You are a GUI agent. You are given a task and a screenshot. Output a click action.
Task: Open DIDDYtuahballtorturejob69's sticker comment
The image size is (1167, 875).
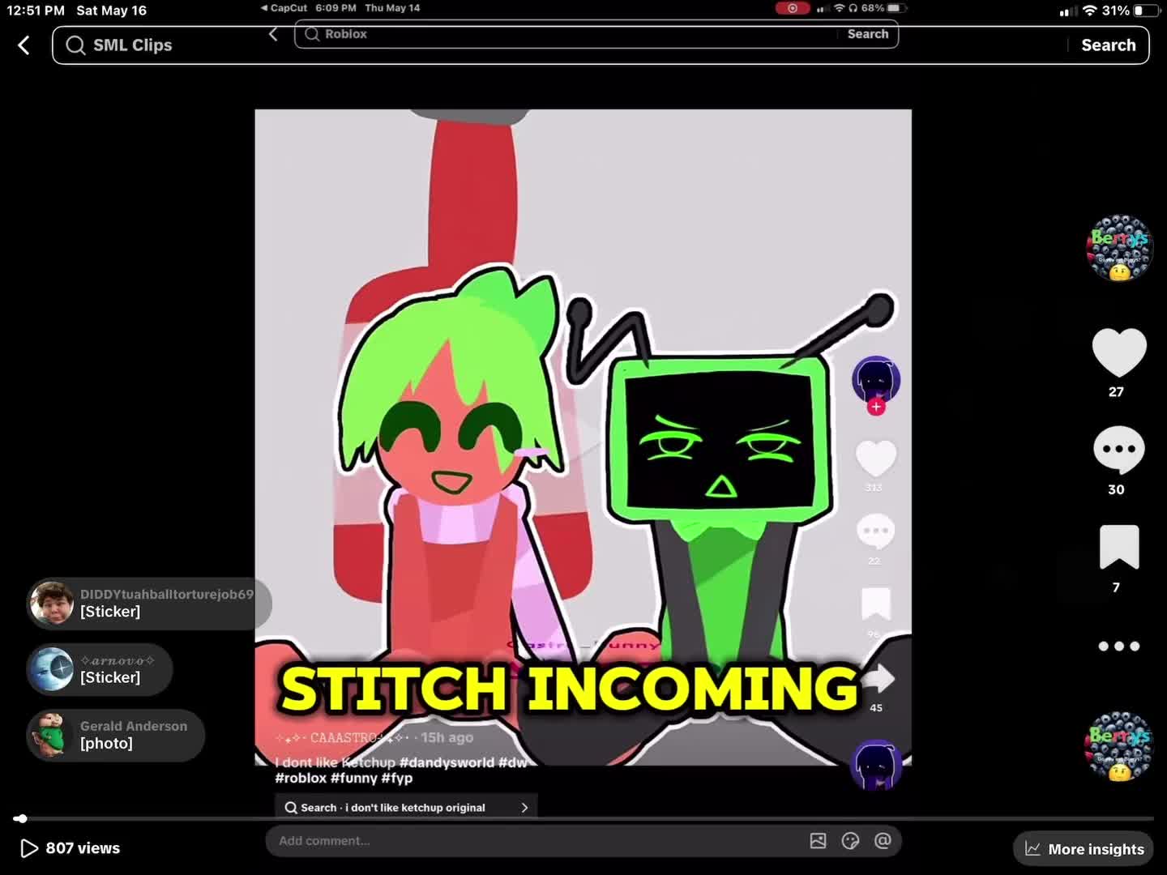[x=149, y=604]
